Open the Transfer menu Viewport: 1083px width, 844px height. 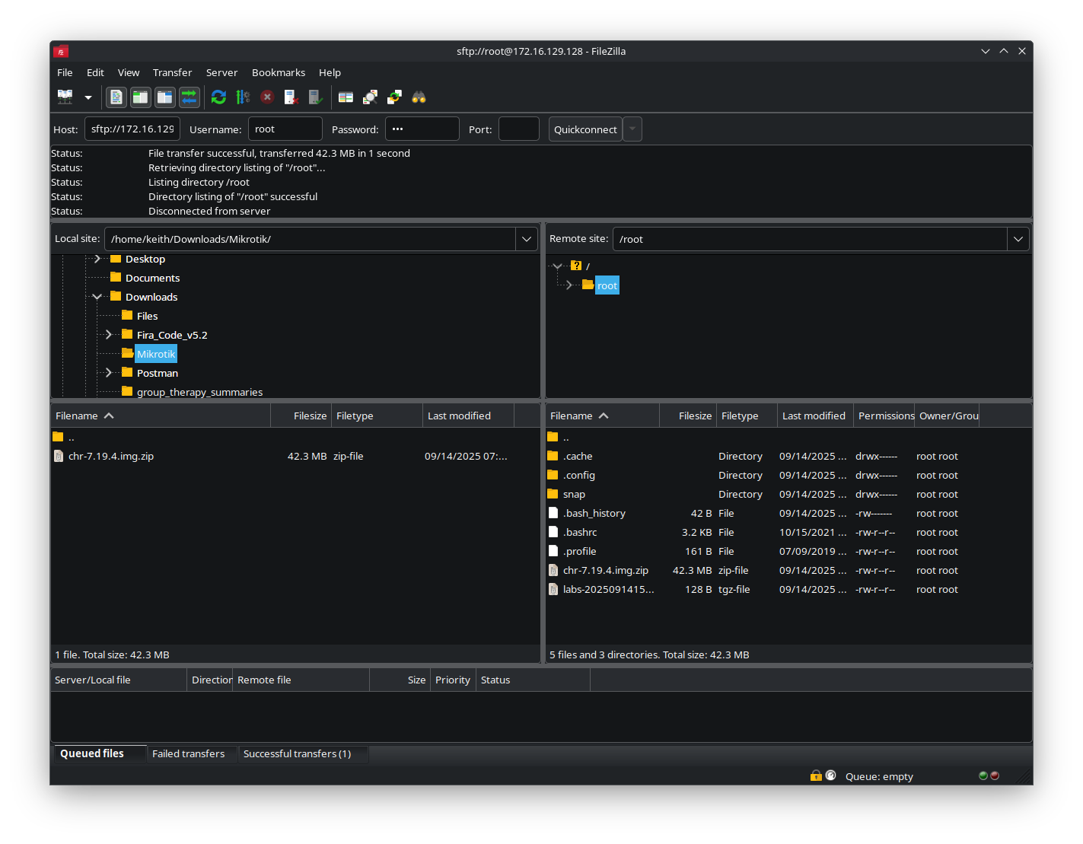coord(172,72)
